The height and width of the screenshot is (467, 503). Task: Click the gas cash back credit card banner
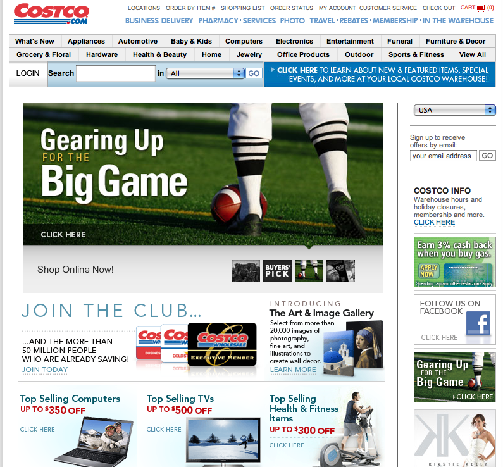(x=454, y=262)
